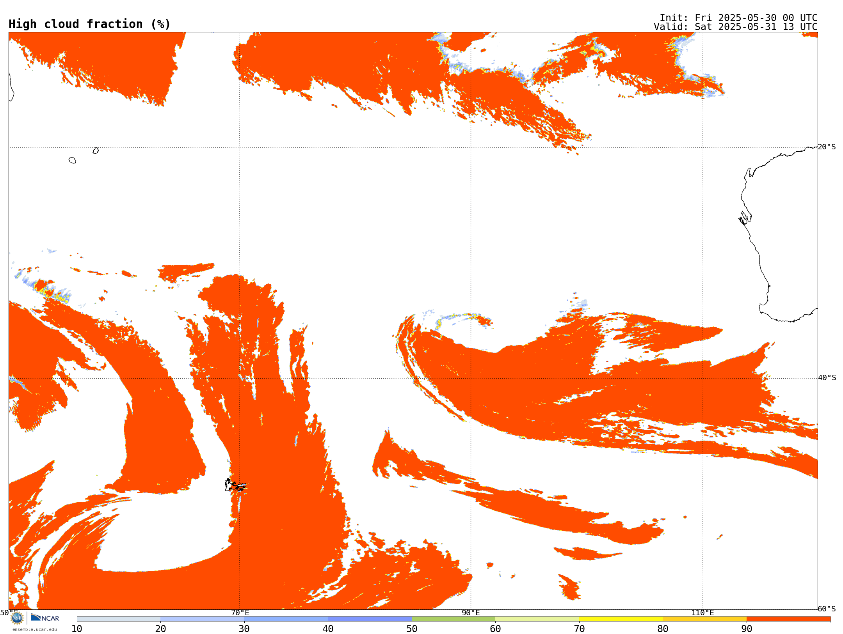The height and width of the screenshot is (634, 843).
Task: Click the colorbar tick label 10
Action: [77, 629]
